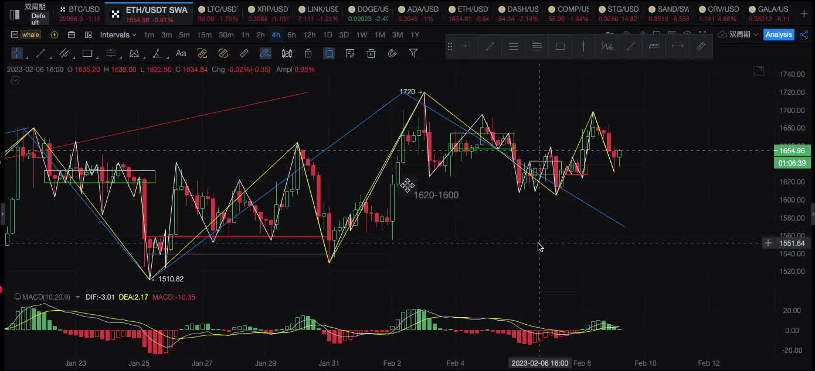This screenshot has width=815, height=371.
Task: Switch to the DOGE/US symbol tab
Action: pos(368,9)
